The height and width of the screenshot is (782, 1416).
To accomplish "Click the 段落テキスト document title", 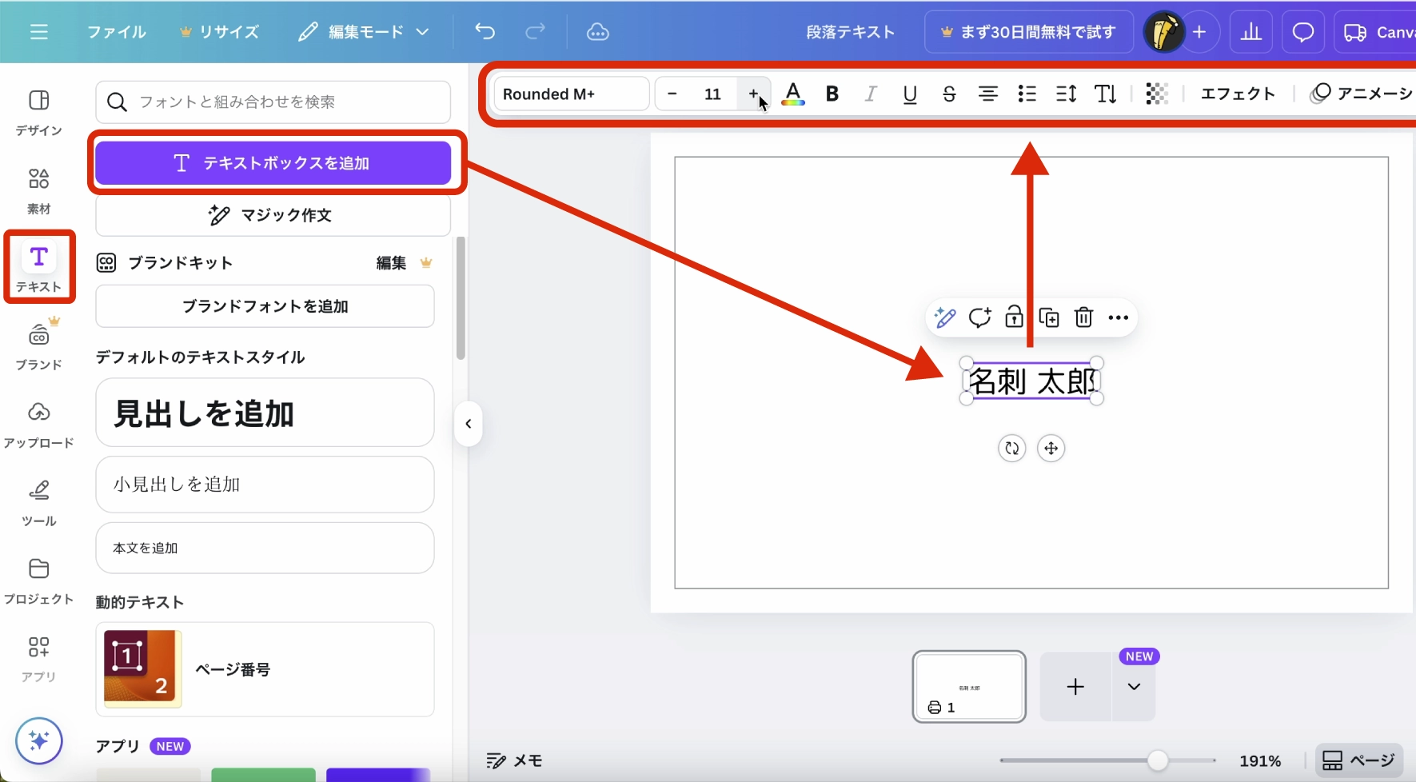I will pos(850,32).
